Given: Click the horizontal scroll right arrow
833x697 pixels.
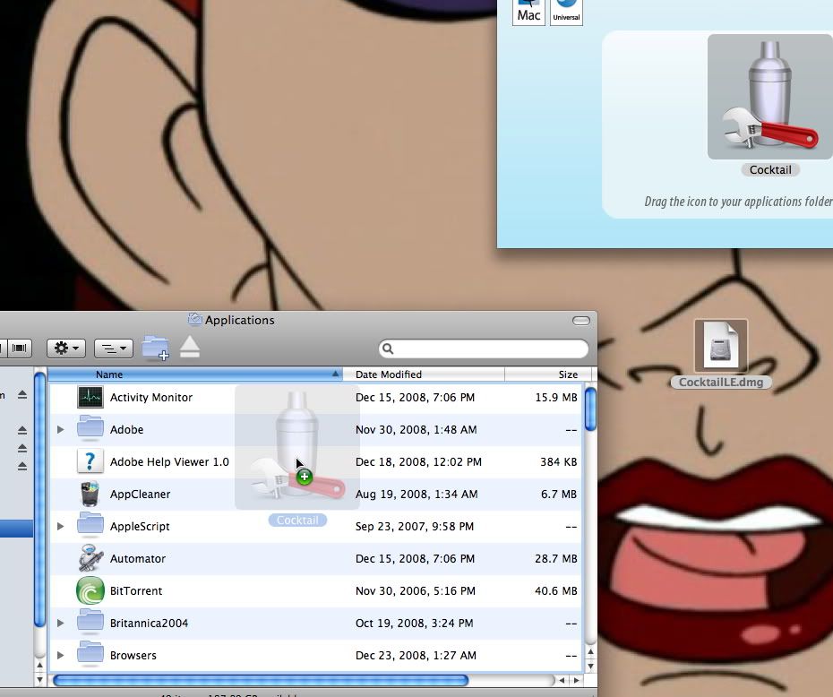Looking at the screenshot, I should pyautogui.click(x=577, y=680).
